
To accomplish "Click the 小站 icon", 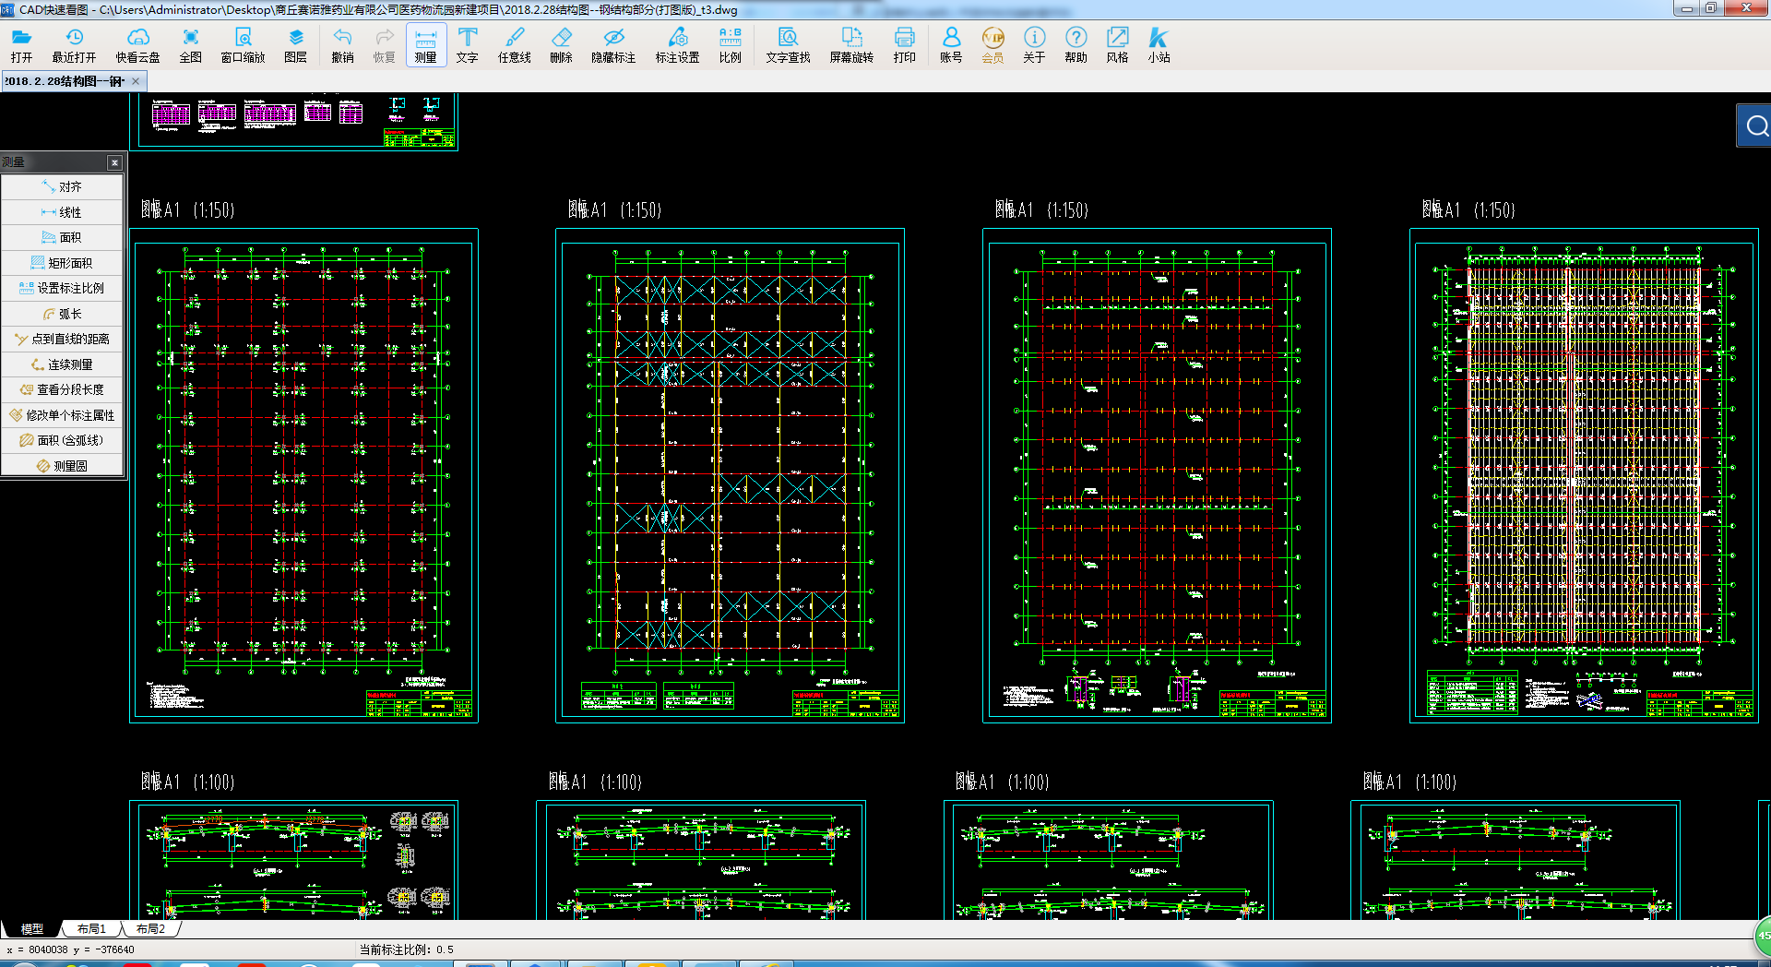I will click(1159, 45).
